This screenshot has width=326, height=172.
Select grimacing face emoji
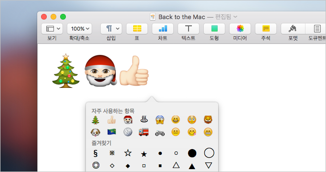pos(208,132)
